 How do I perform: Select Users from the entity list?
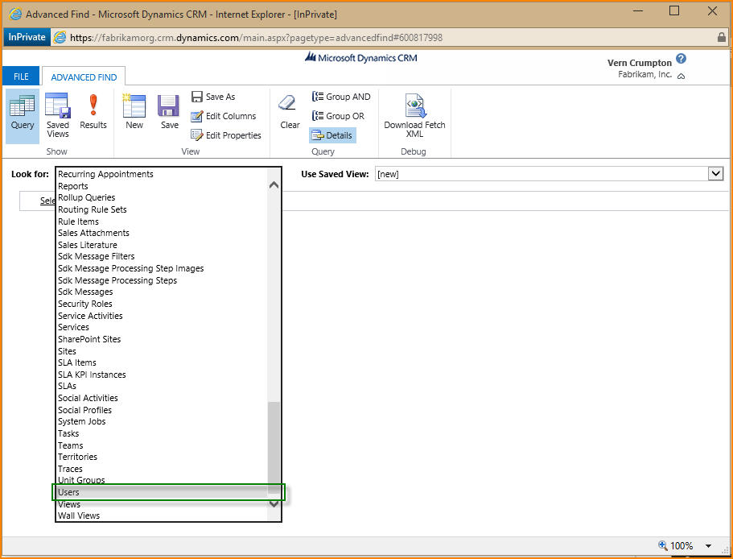click(69, 492)
